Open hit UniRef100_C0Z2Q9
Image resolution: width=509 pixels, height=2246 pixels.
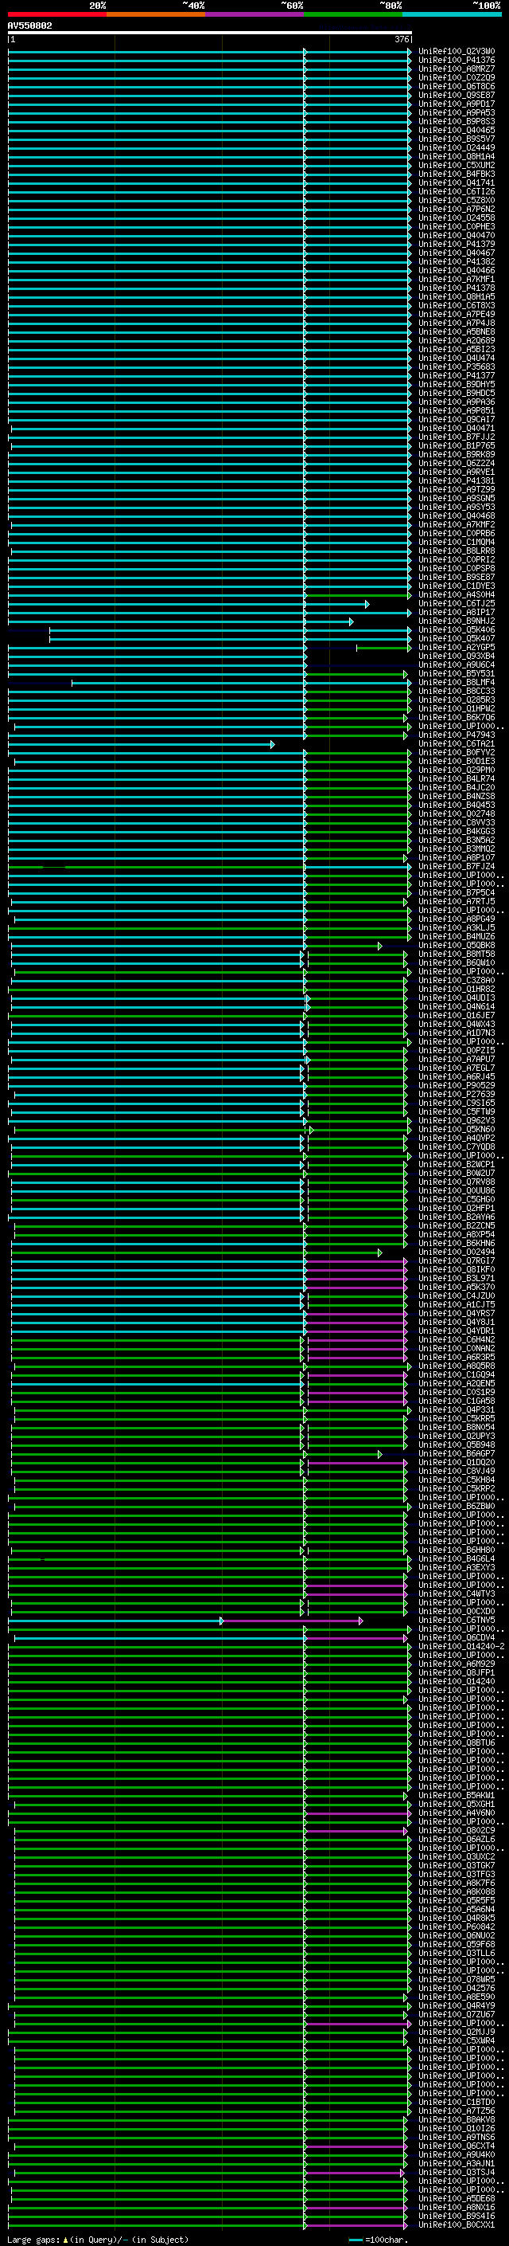457,77
